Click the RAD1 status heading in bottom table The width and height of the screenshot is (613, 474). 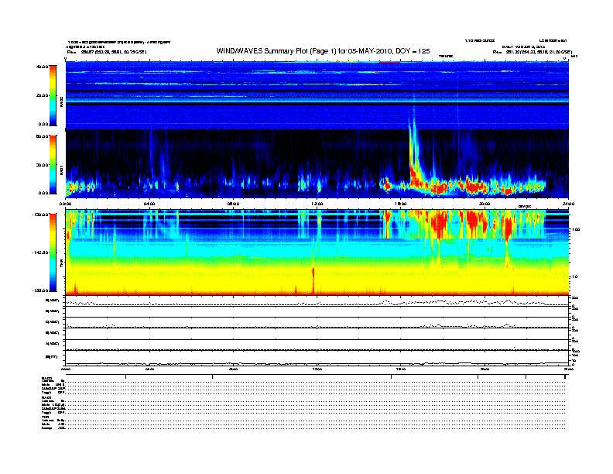[46, 397]
